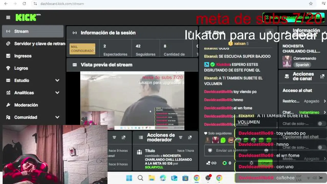Click the MAL CONFIGURADO status badge
The height and width of the screenshot is (184, 327).
click(82, 49)
